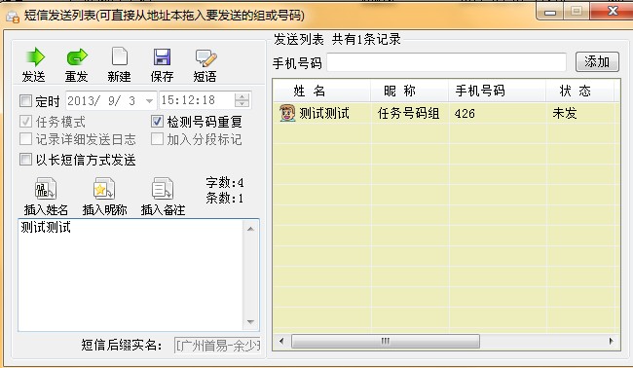Click the 重发 resend icon
This screenshot has width=633, height=368.
pyautogui.click(x=77, y=57)
